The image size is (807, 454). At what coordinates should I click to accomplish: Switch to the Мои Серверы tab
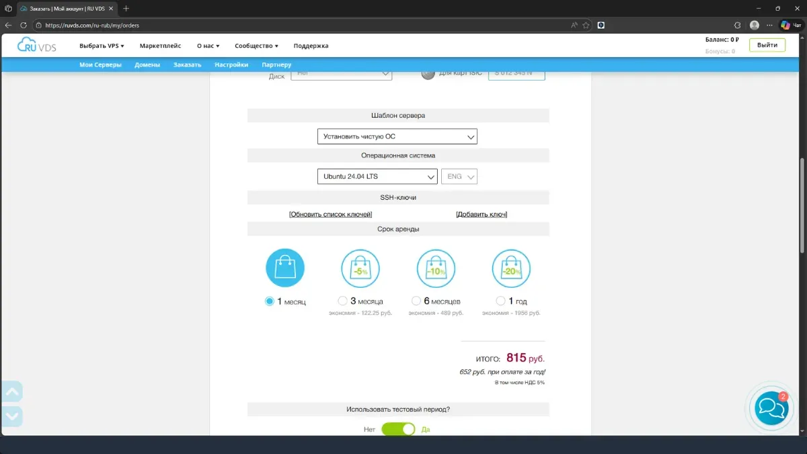pos(100,65)
